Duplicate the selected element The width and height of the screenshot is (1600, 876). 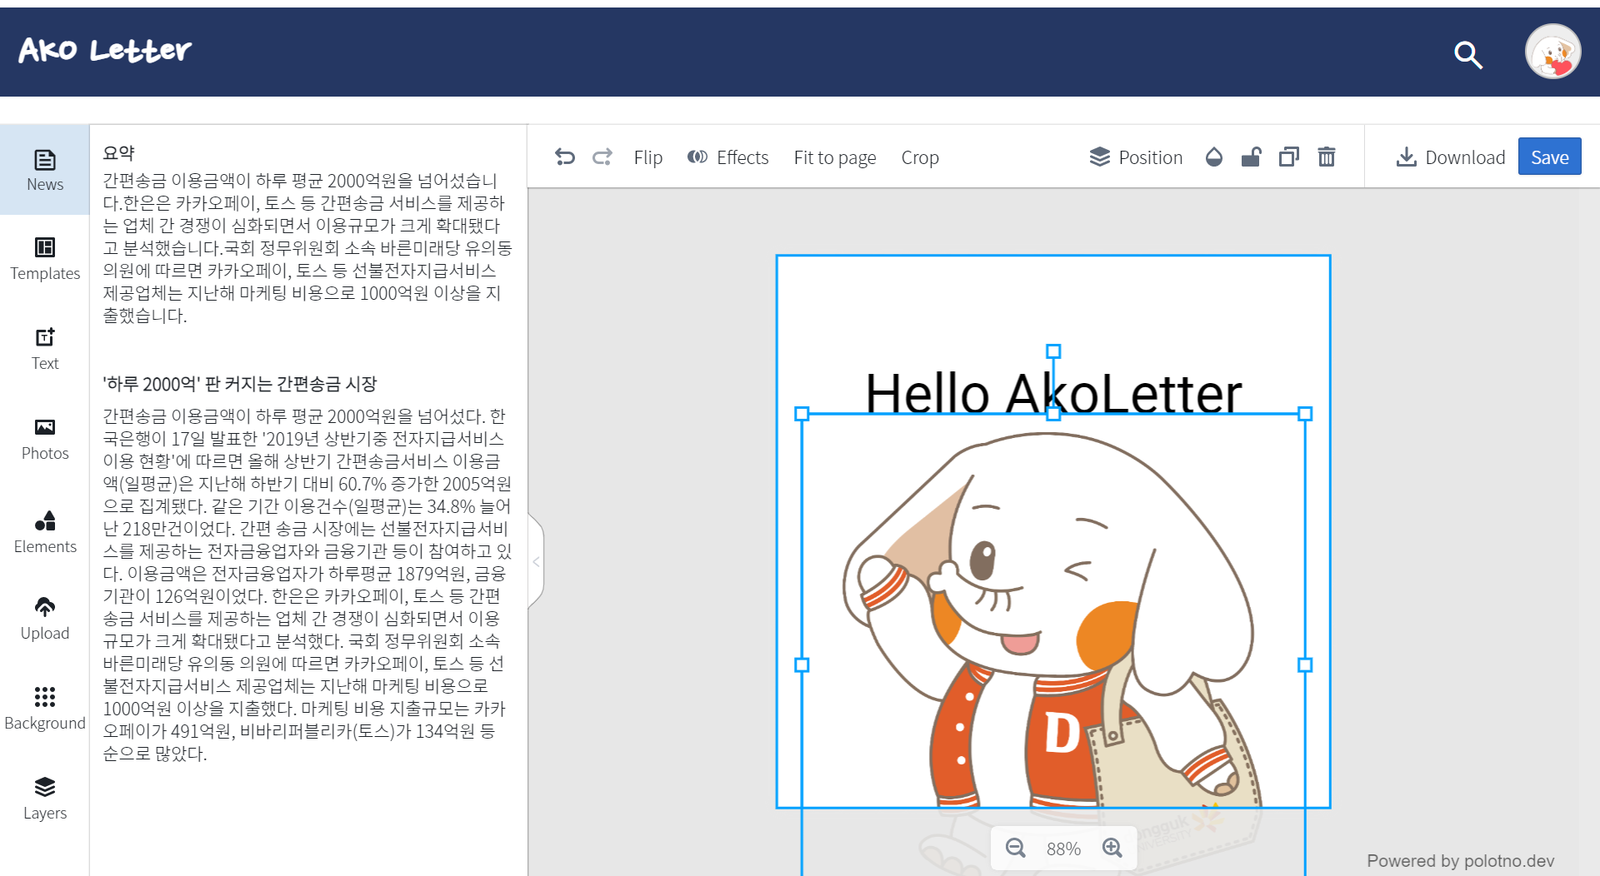pyautogui.click(x=1289, y=157)
